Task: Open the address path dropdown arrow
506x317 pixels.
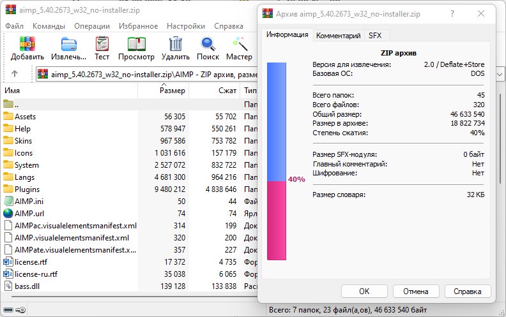Action: pyautogui.click(x=499, y=75)
